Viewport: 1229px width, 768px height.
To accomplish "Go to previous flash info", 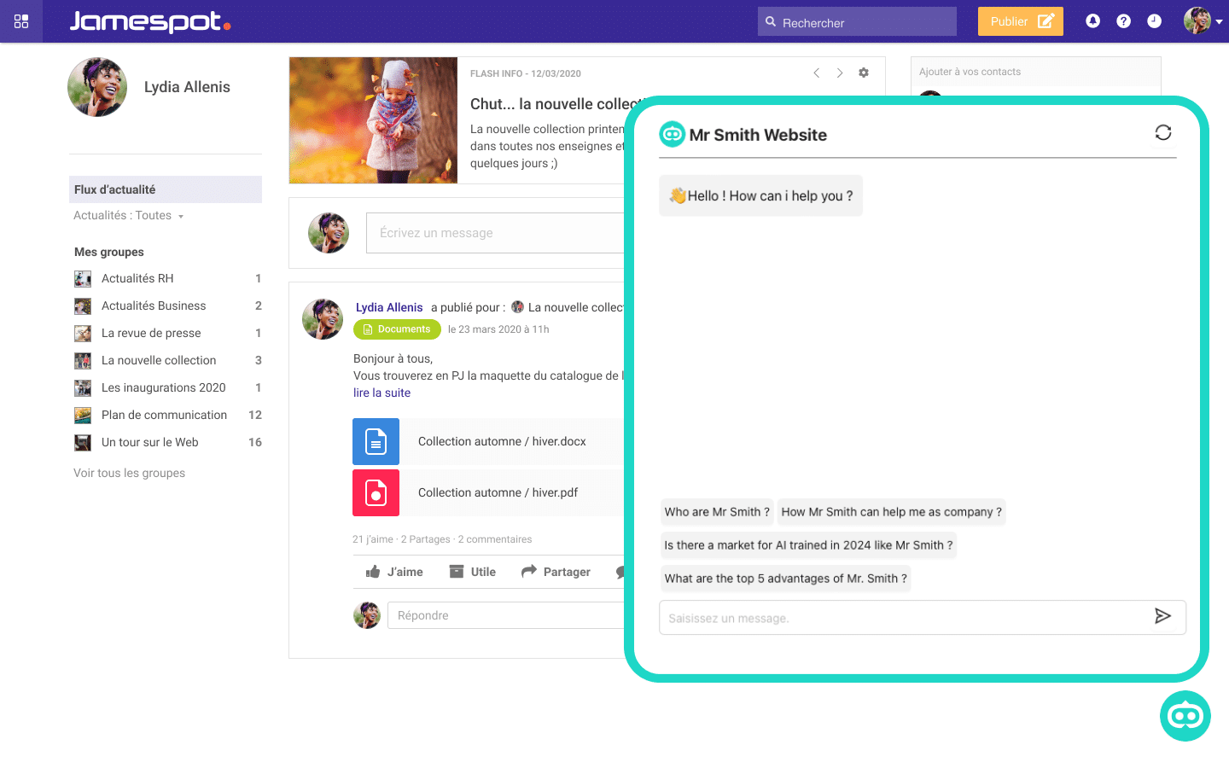I will tap(817, 73).
